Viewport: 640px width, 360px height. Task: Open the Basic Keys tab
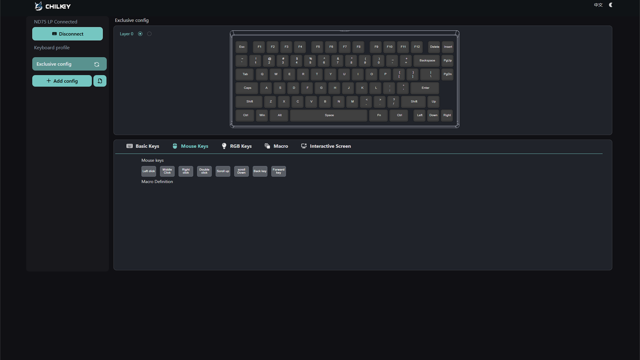142,146
